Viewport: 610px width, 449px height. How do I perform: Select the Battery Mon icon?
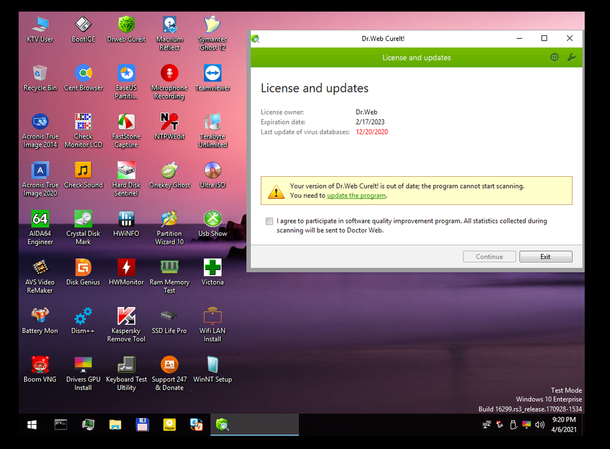pyautogui.click(x=40, y=321)
